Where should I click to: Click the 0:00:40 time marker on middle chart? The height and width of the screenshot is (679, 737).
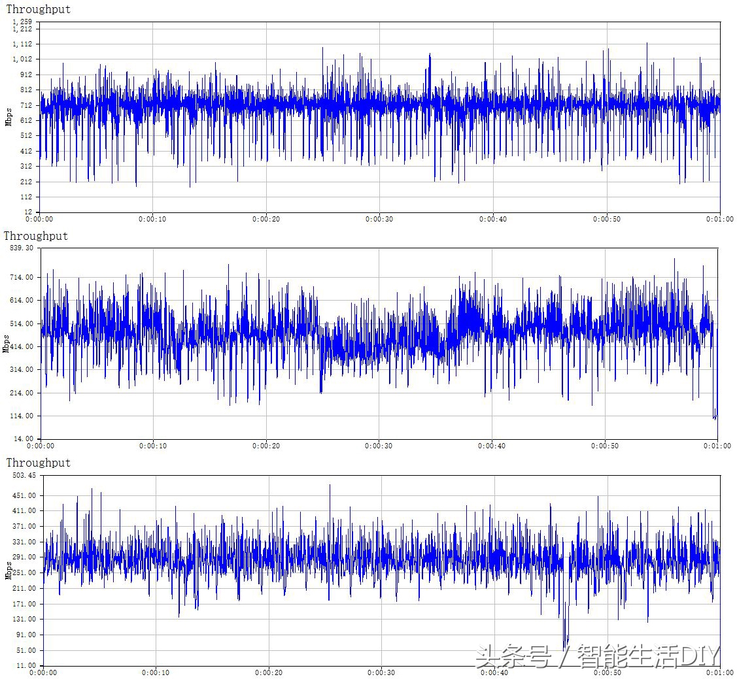pos(491,446)
